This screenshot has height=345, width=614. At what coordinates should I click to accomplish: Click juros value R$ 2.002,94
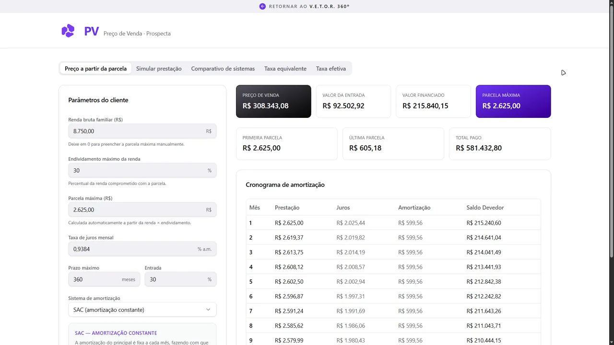tap(351, 282)
